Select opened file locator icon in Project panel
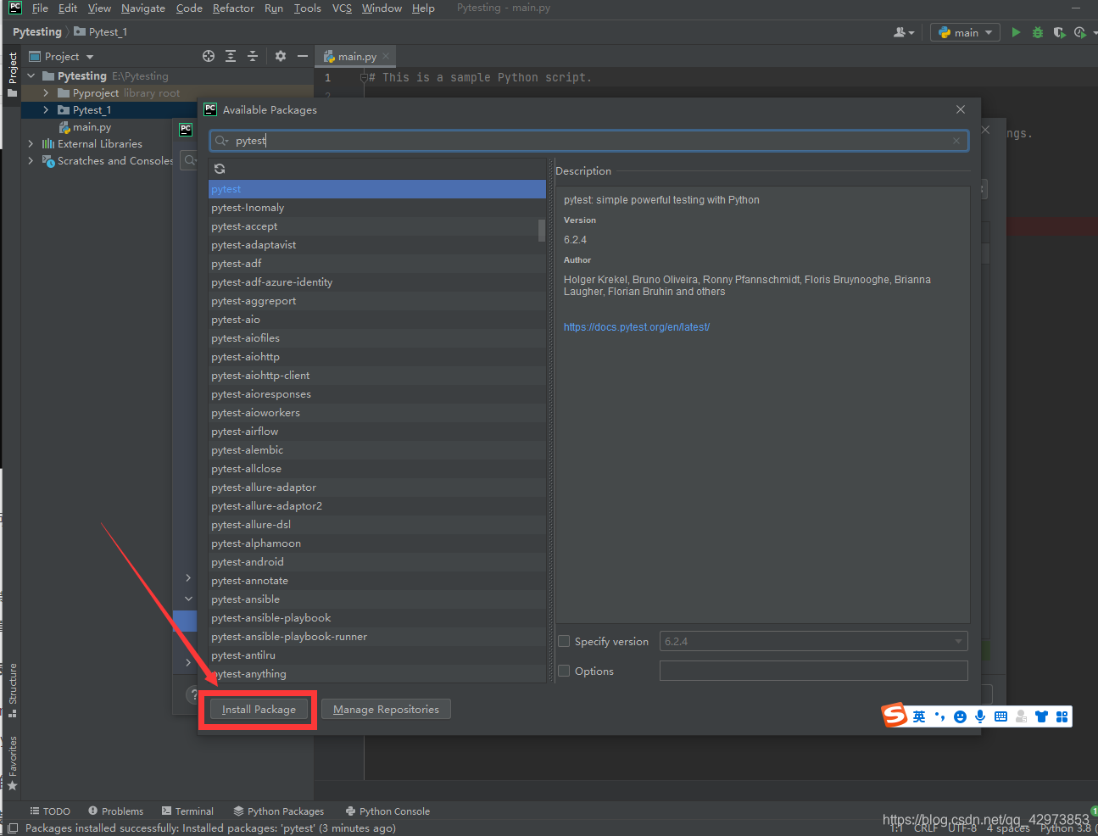 [x=209, y=56]
